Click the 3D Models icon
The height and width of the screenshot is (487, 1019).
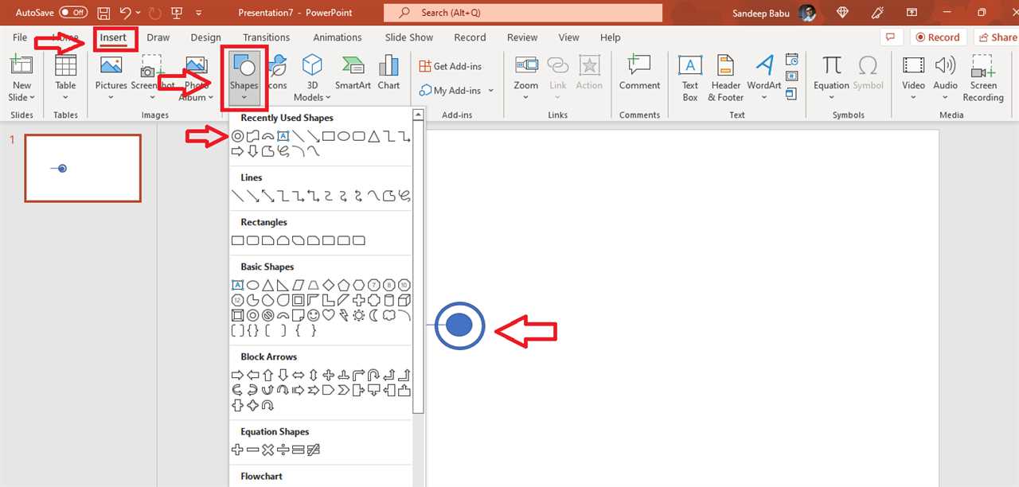click(311, 77)
